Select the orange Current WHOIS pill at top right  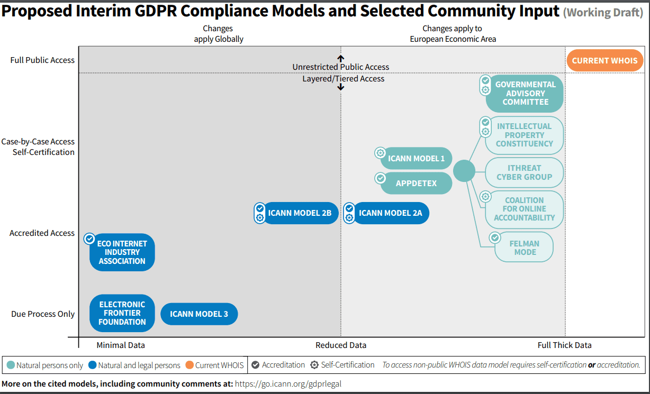click(x=604, y=60)
